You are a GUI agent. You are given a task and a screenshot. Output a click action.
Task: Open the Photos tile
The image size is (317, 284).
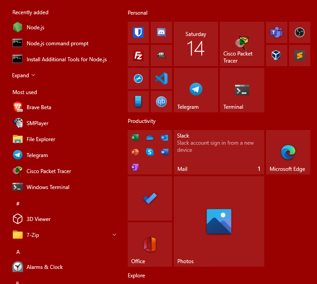(x=219, y=221)
